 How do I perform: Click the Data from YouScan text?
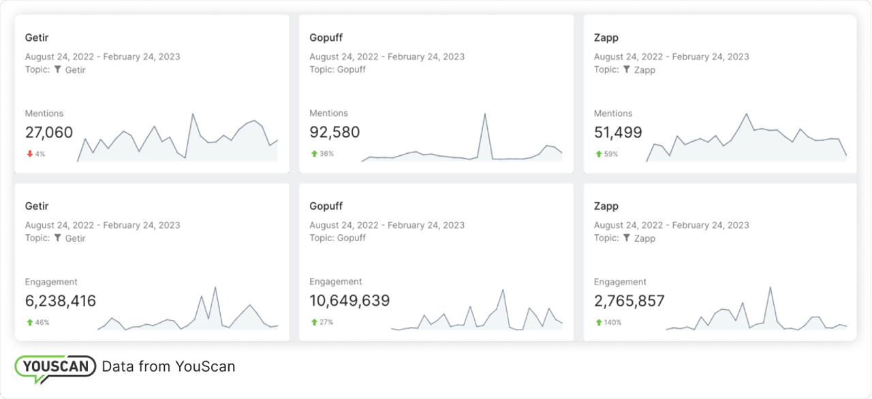point(168,366)
